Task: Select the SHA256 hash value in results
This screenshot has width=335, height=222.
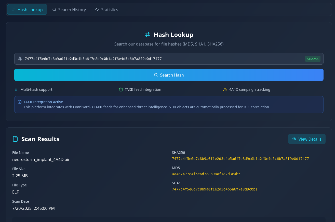Action: 240,159
